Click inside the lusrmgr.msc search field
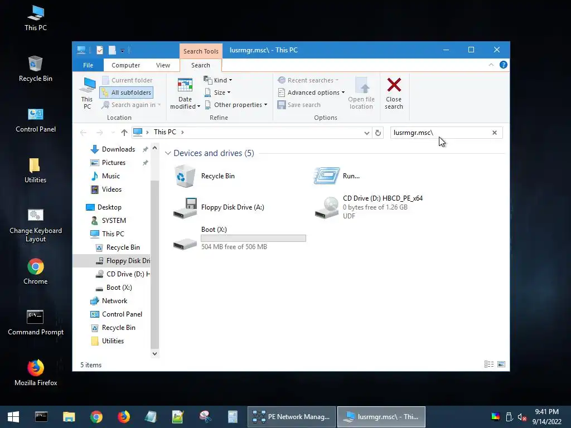This screenshot has width=571, height=428. point(441,133)
